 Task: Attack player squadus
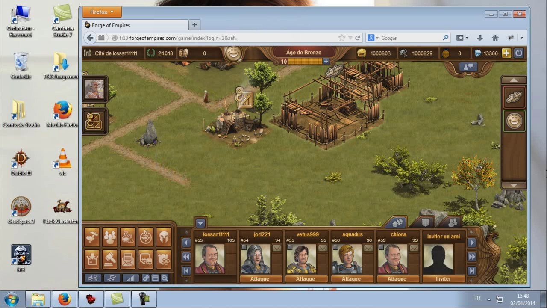(351, 279)
